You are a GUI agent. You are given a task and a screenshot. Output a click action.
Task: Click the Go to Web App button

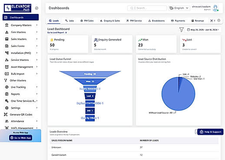(20, 138)
